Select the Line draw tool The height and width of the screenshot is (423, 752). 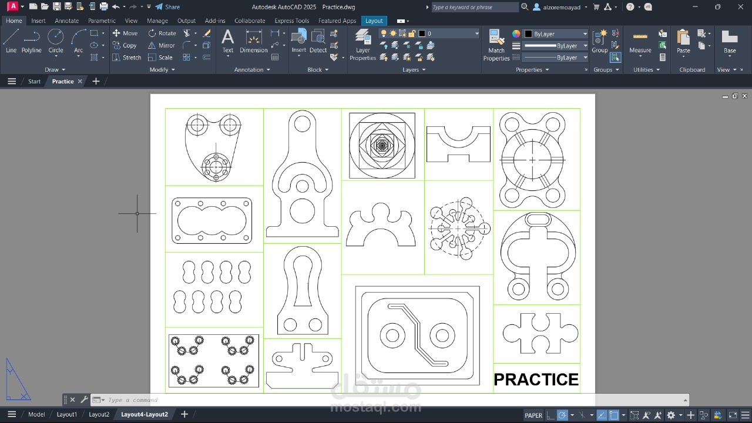point(11,41)
